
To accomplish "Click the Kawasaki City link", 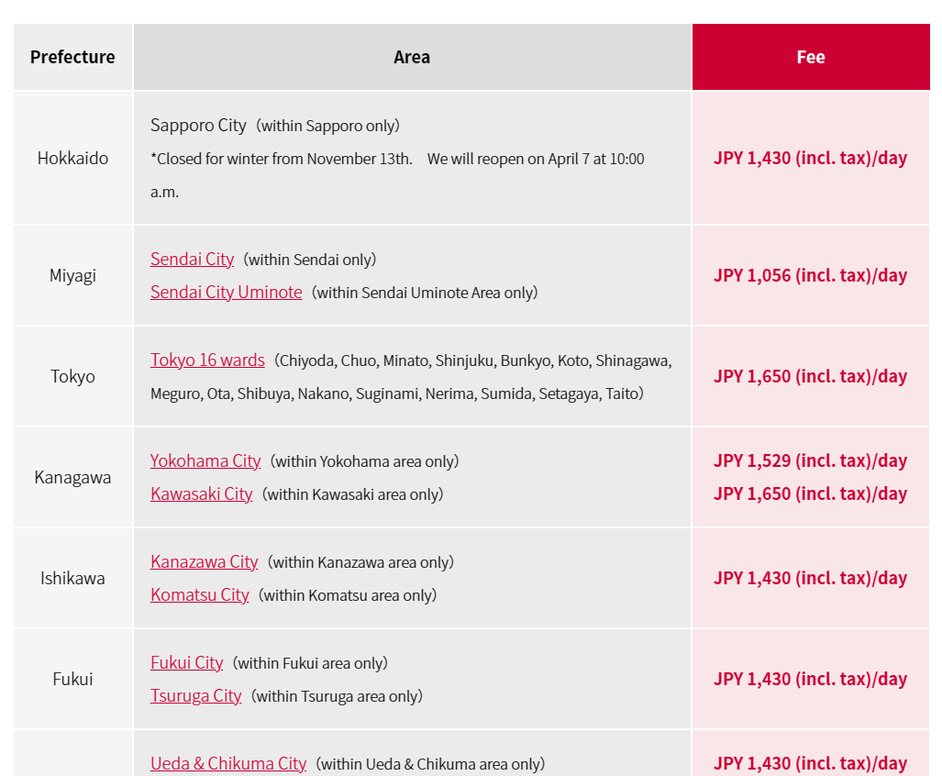I will click(x=201, y=493).
